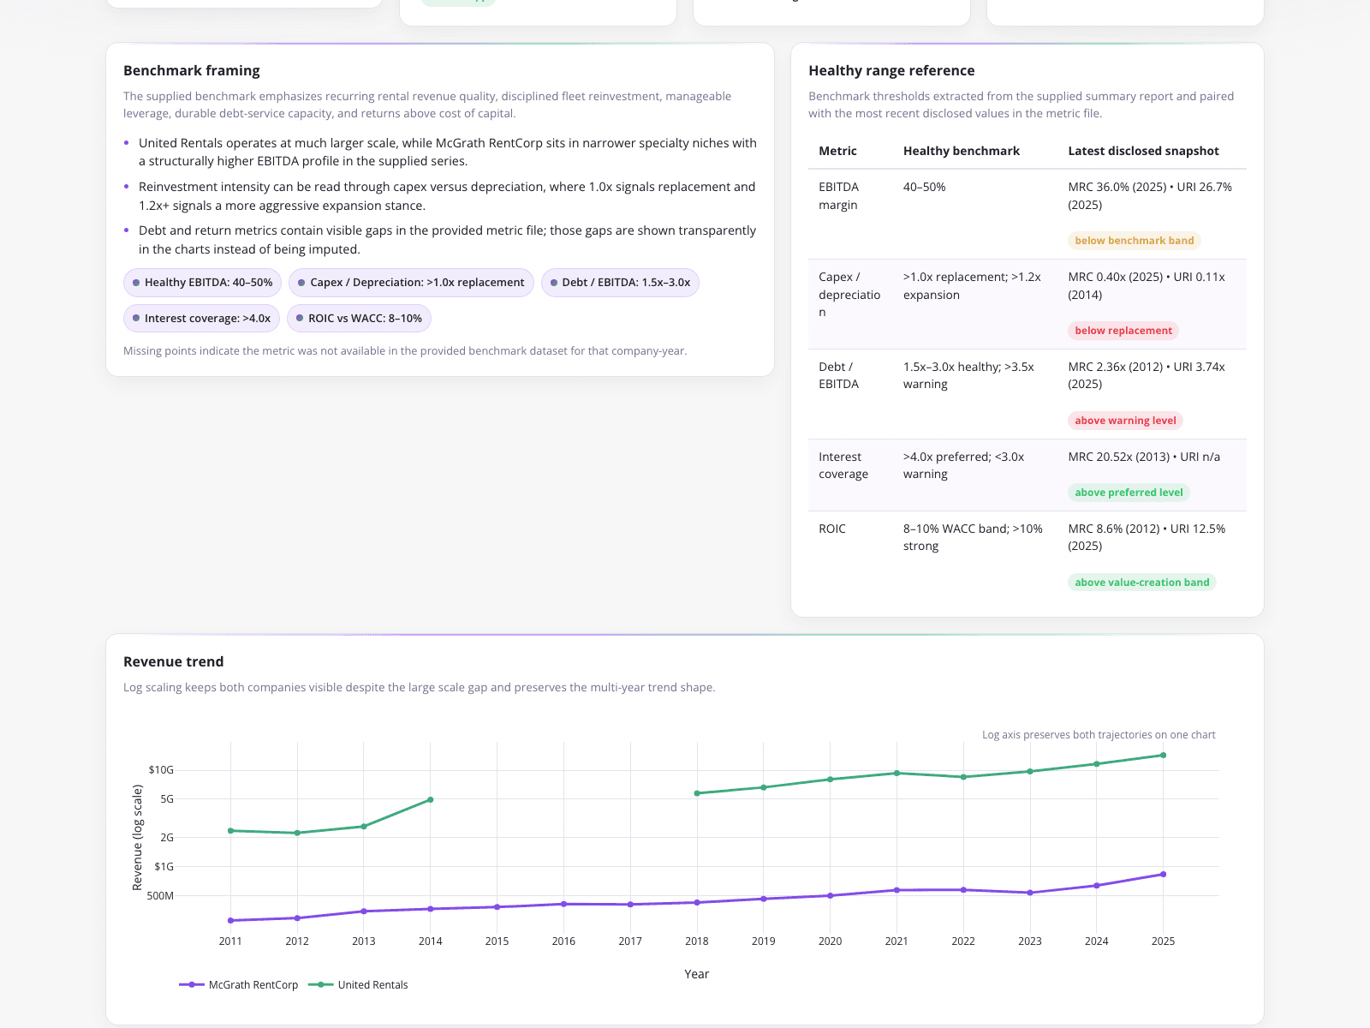Click United Rentals 2025 data point
The height and width of the screenshot is (1028, 1370).
tap(1163, 756)
